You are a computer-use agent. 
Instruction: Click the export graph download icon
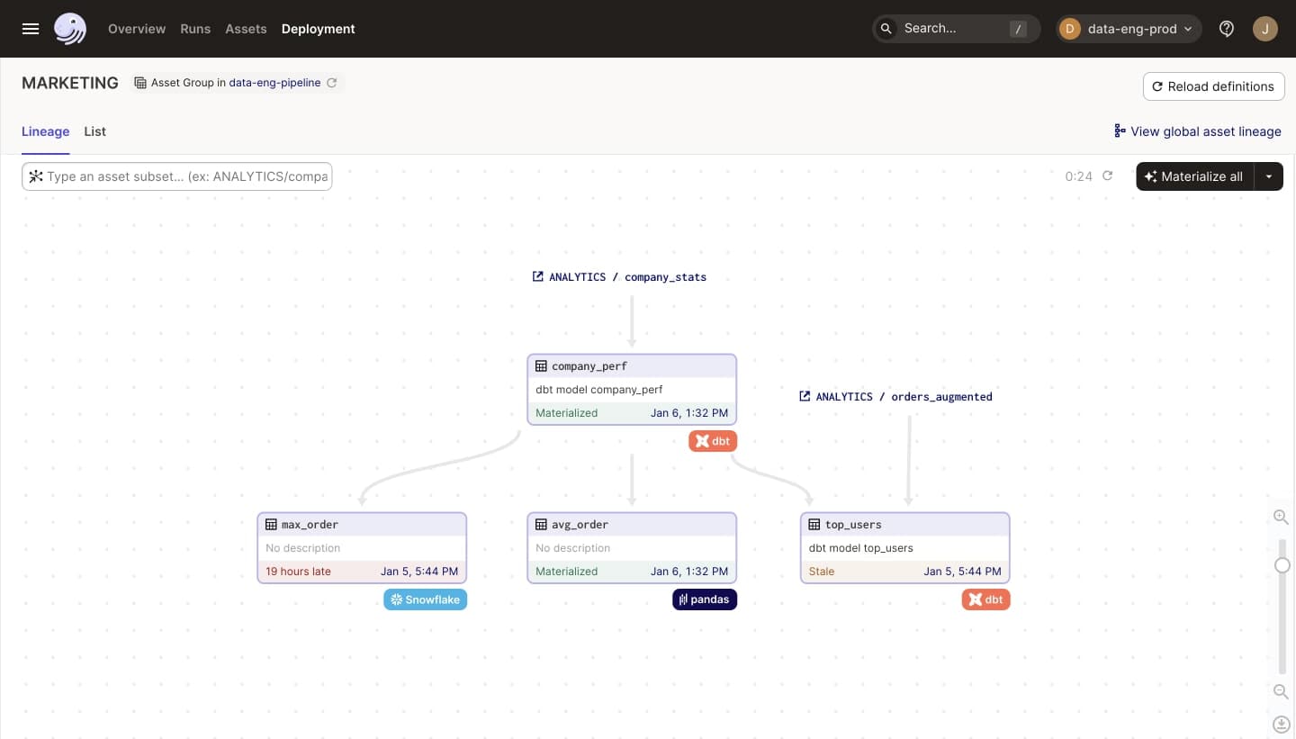pyautogui.click(x=1281, y=724)
